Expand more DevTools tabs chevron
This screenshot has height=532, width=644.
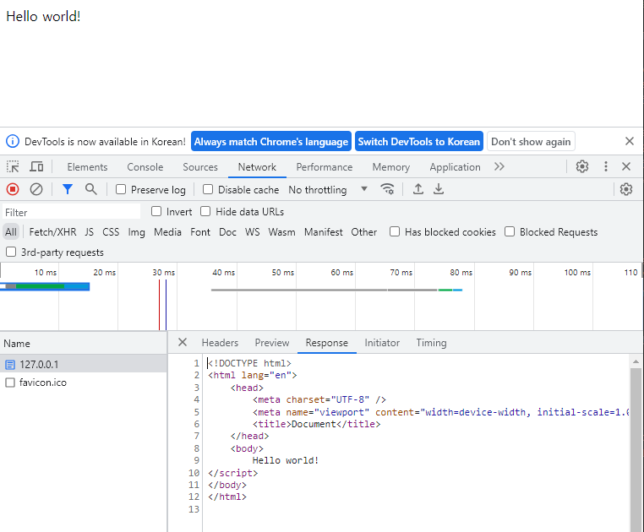pyautogui.click(x=499, y=166)
